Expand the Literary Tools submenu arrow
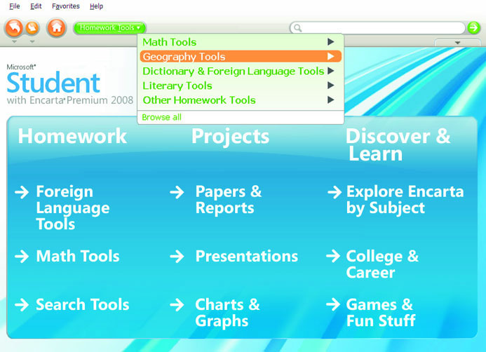Viewport: 486px width, 352px height. click(x=331, y=86)
